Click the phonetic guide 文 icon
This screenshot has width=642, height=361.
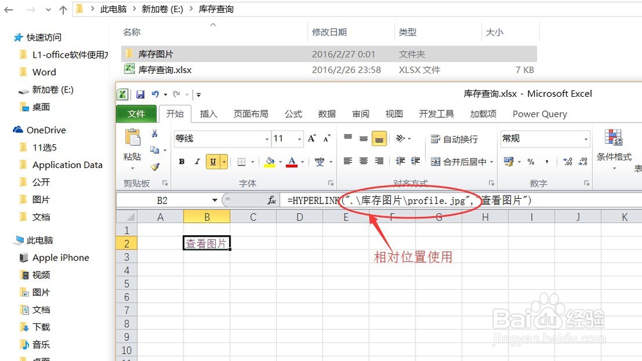click(x=319, y=162)
